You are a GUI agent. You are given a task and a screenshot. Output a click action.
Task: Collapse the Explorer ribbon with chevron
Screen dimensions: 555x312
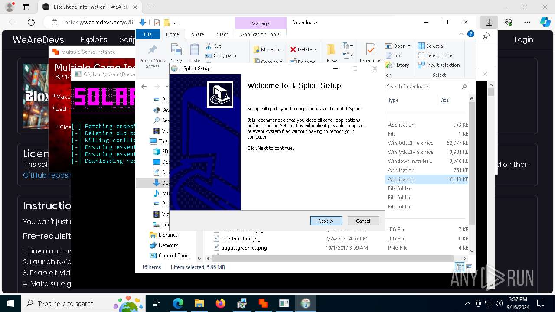click(461, 34)
